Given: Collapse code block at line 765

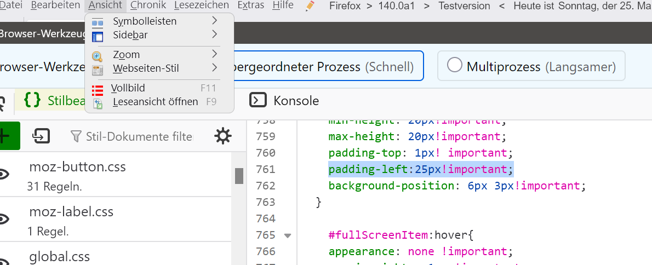Looking at the screenshot, I should point(287,235).
